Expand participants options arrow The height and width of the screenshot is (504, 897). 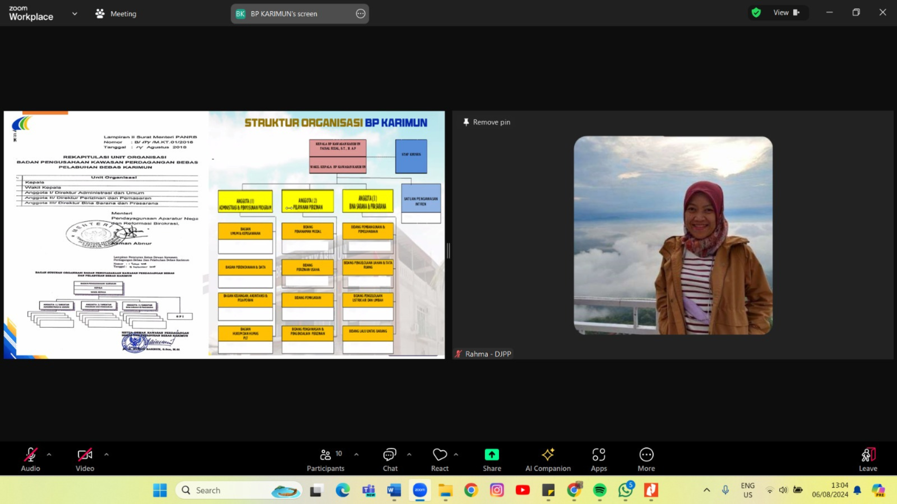(x=356, y=455)
